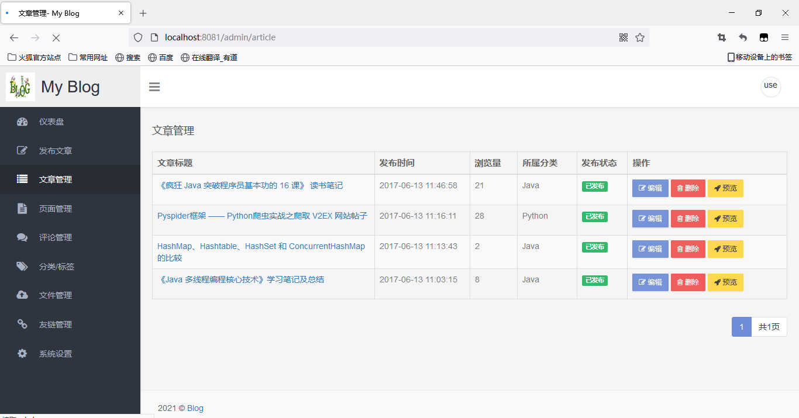Click the tags icon beside 分类/标签
799x418 pixels.
tap(22, 267)
